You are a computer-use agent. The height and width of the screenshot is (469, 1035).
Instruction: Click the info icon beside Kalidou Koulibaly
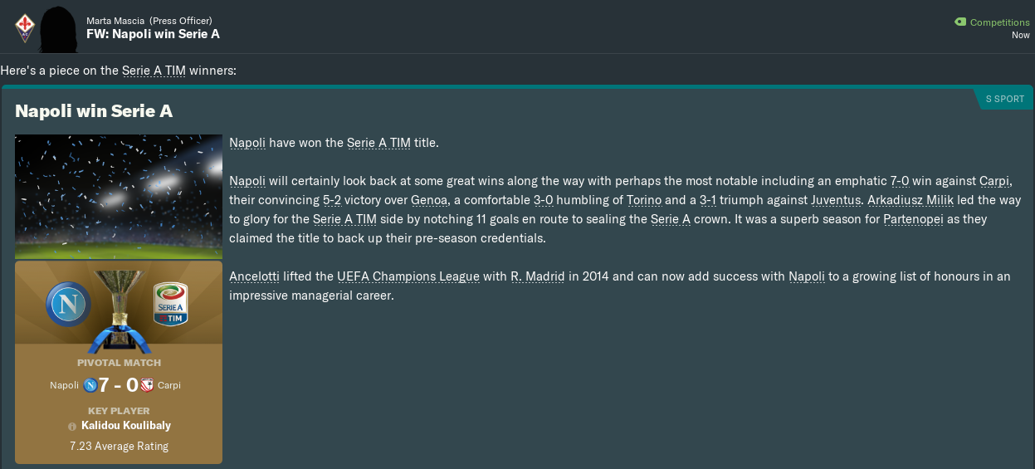[72, 426]
